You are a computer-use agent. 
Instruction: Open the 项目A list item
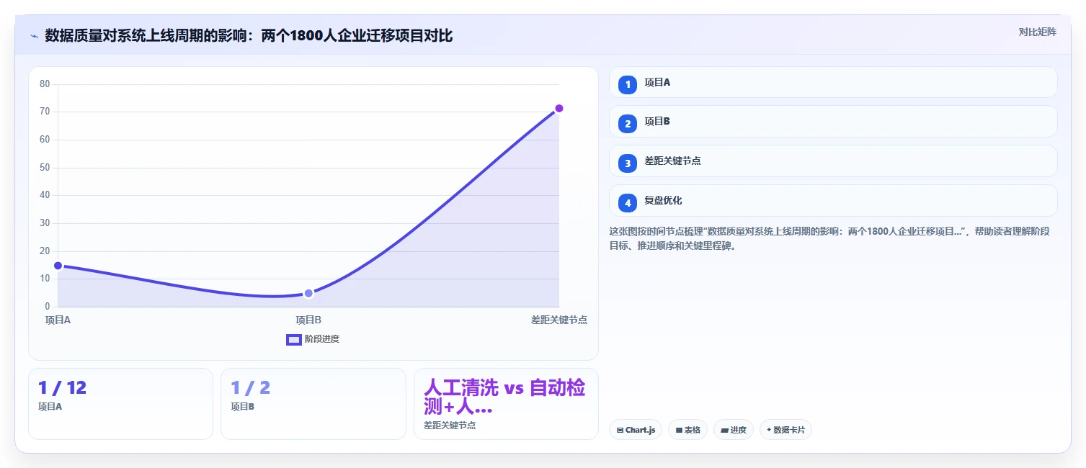click(x=833, y=82)
